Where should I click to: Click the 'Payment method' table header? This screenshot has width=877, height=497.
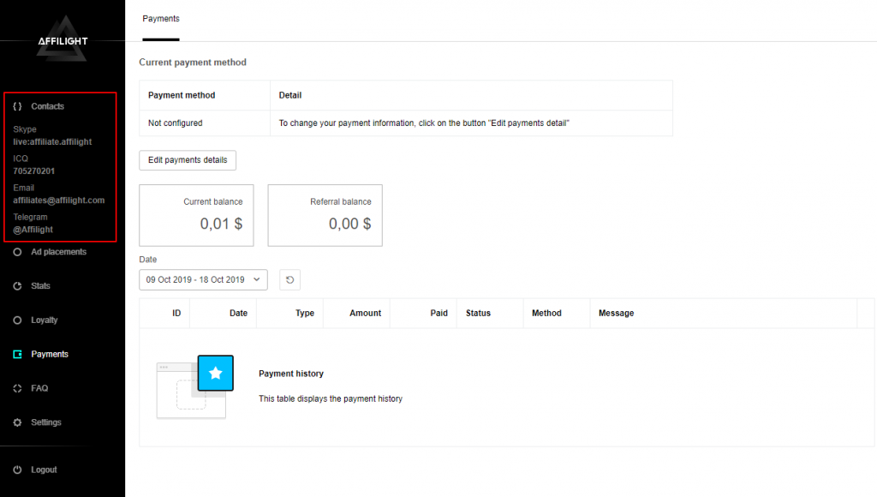point(182,95)
